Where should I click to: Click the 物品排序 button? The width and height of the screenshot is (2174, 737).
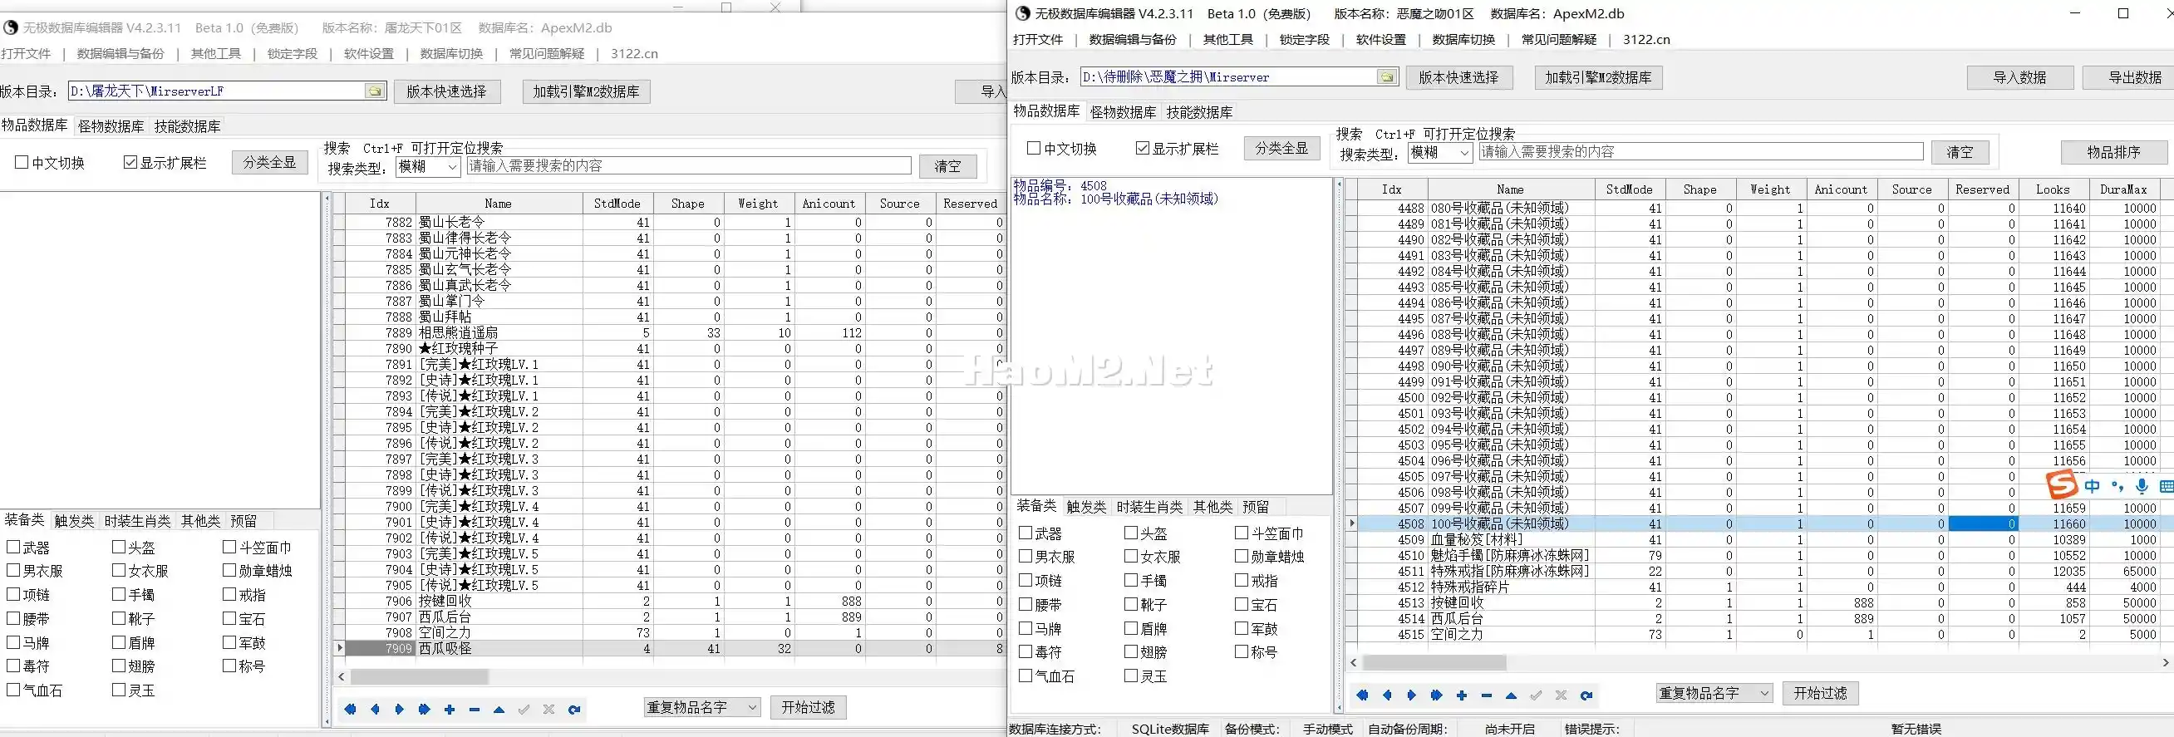pyautogui.click(x=2113, y=152)
